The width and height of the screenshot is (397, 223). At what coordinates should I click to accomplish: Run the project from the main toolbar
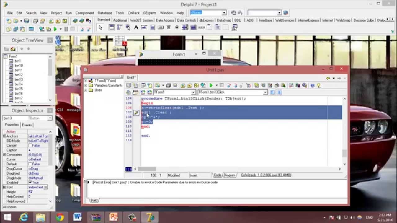click(55, 29)
